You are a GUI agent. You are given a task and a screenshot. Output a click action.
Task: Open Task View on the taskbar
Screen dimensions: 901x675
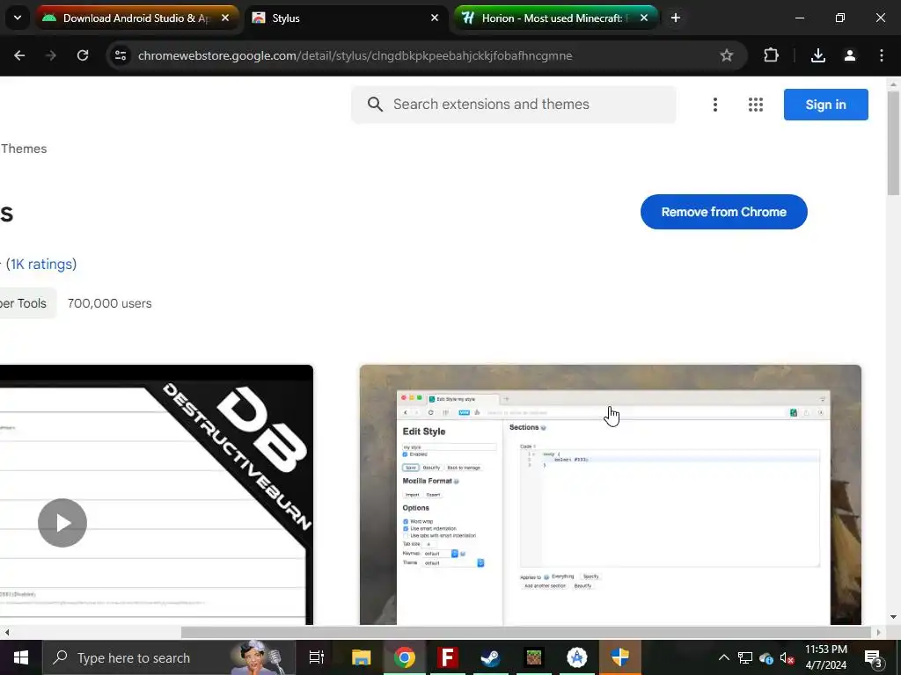tap(317, 657)
